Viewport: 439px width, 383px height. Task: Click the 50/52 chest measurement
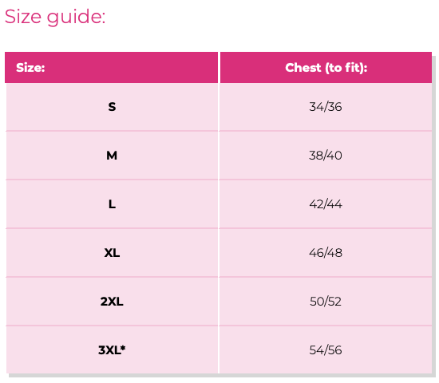[326, 302]
